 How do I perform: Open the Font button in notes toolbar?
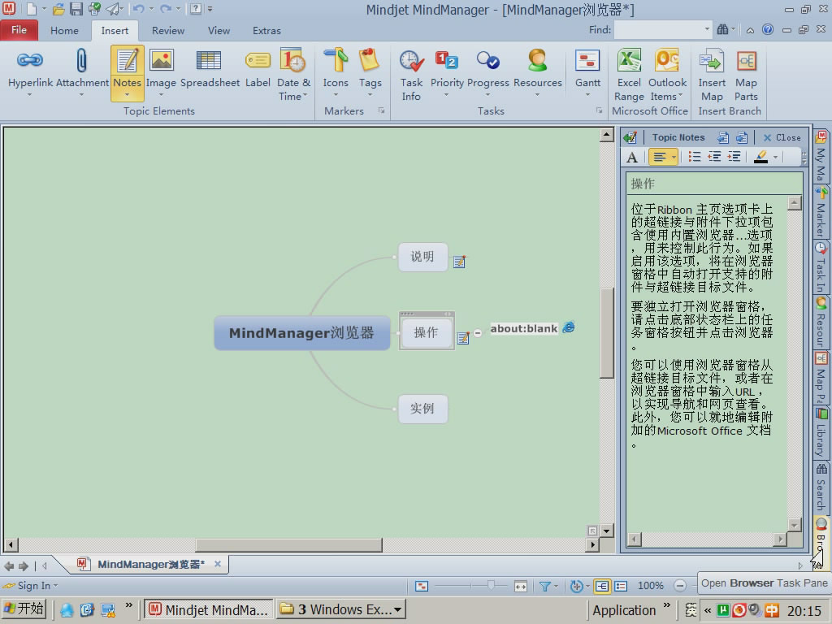point(632,157)
